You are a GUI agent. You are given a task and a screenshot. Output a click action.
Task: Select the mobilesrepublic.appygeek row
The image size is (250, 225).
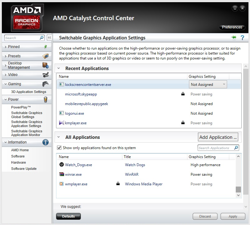(x=149, y=104)
